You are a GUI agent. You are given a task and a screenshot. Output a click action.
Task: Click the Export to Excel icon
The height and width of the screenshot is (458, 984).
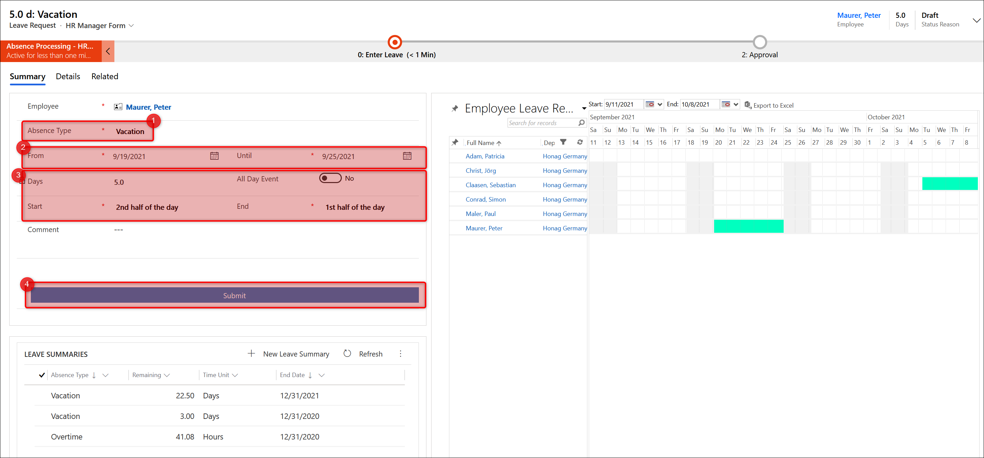click(748, 105)
